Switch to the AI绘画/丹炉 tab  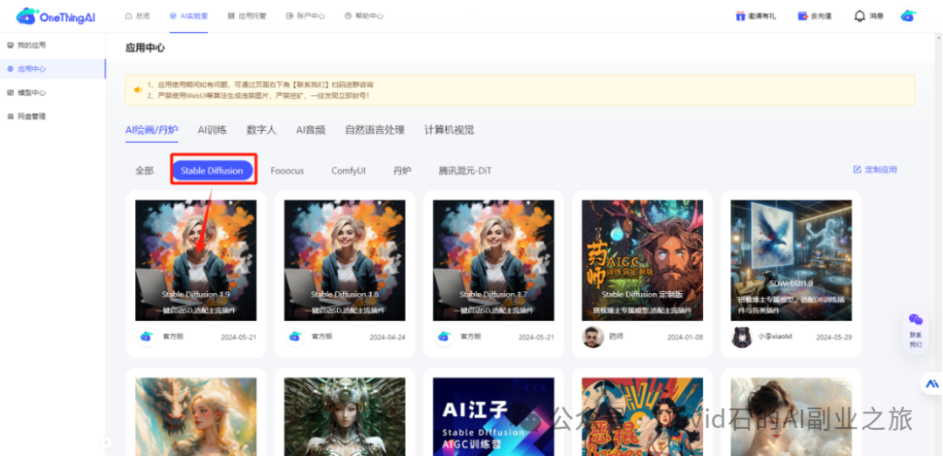tap(152, 130)
